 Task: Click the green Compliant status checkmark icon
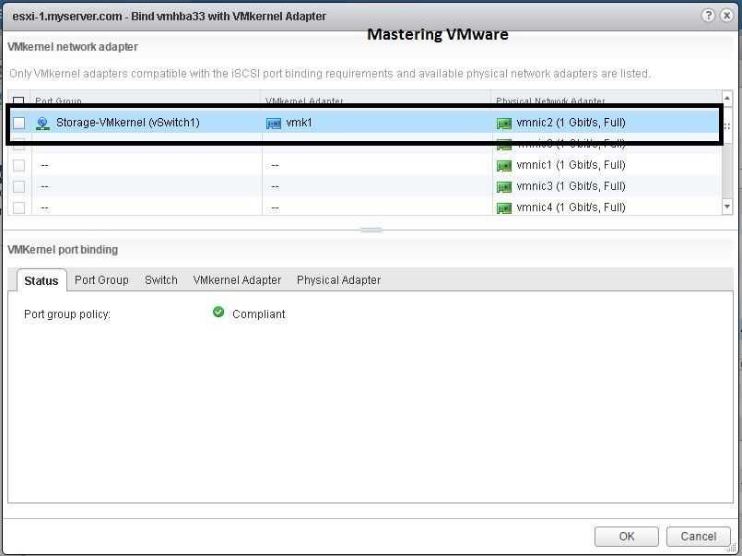click(x=218, y=312)
